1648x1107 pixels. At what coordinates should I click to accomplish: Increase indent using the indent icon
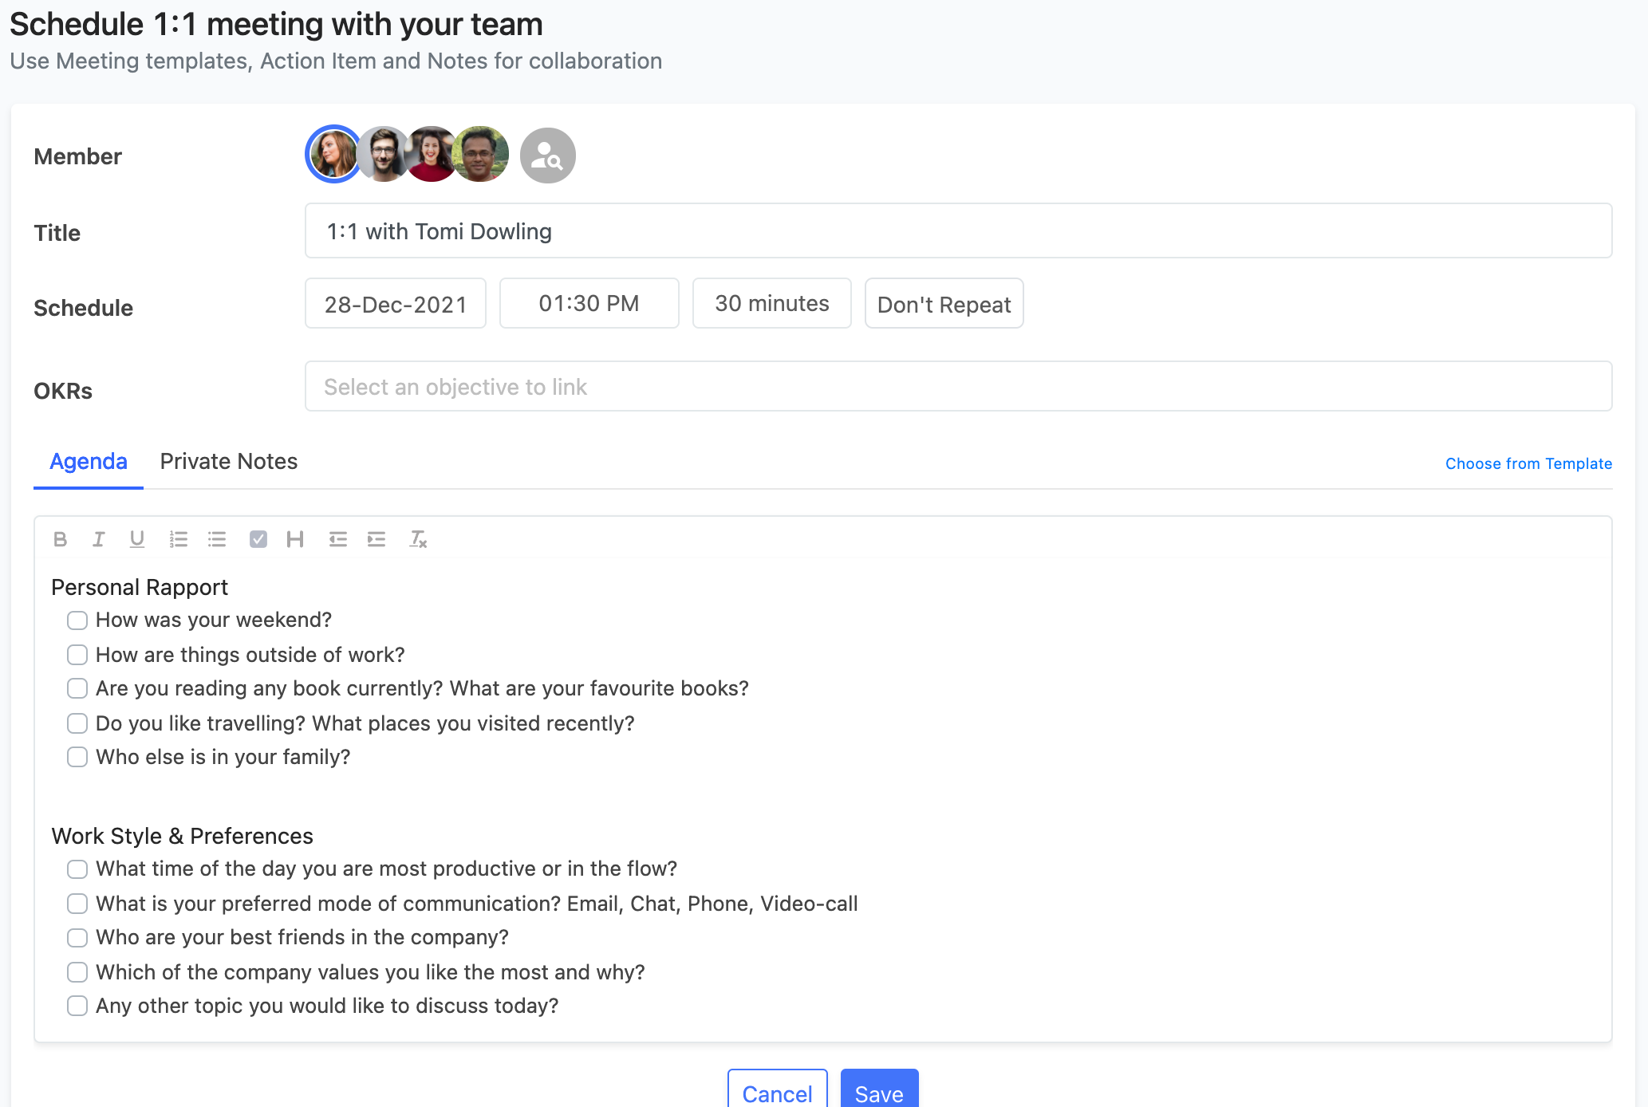click(x=377, y=540)
